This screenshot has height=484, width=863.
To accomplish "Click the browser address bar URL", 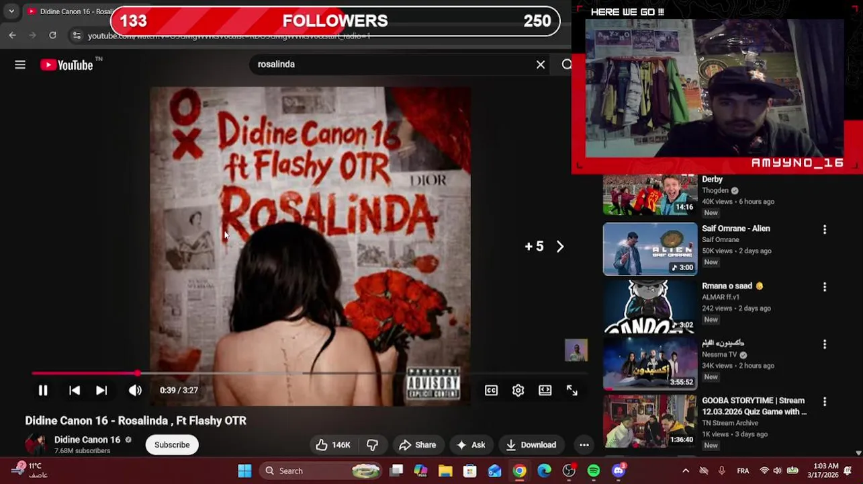I will click(228, 36).
